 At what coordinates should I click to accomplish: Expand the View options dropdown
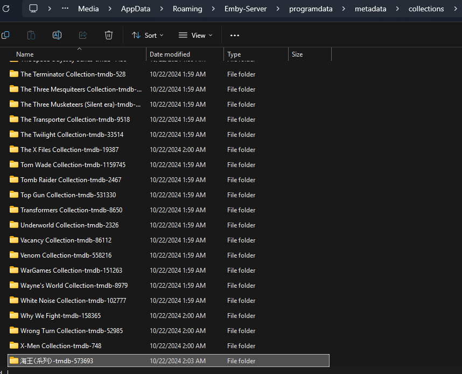pyautogui.click(x=195, y=35)
